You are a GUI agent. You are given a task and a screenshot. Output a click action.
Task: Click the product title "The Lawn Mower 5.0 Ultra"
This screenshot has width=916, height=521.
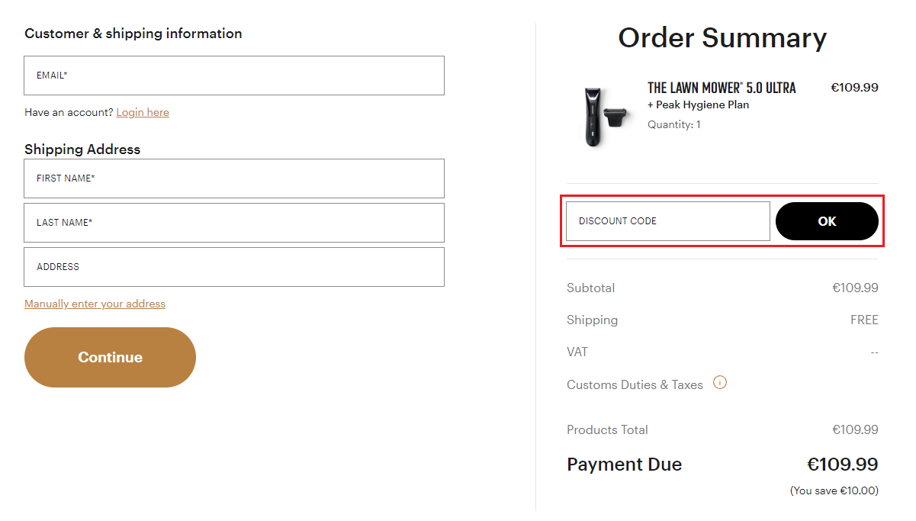[721, 88]
